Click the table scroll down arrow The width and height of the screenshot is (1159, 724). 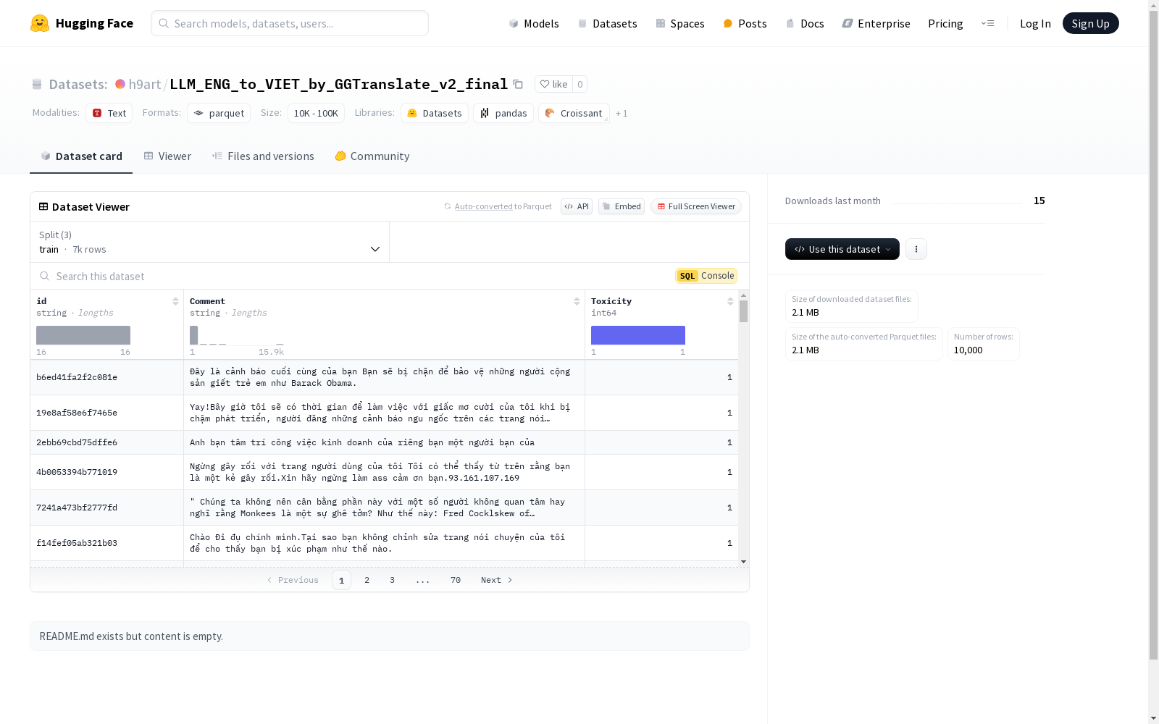pos(743,562)
